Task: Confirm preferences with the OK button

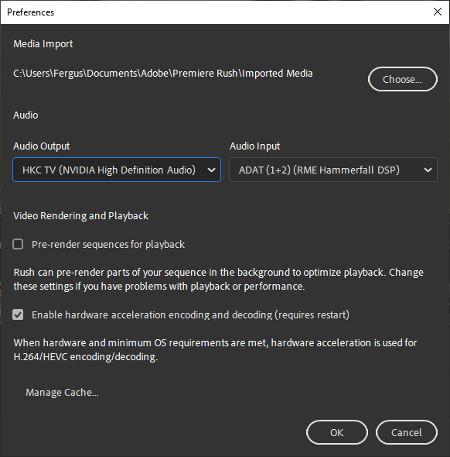Action: click(337, 432)
